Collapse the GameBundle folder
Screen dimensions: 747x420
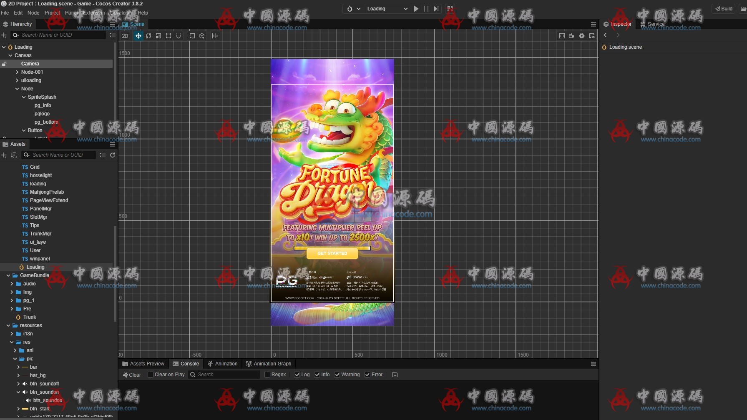pyautogui.click(x=8, y=275)
